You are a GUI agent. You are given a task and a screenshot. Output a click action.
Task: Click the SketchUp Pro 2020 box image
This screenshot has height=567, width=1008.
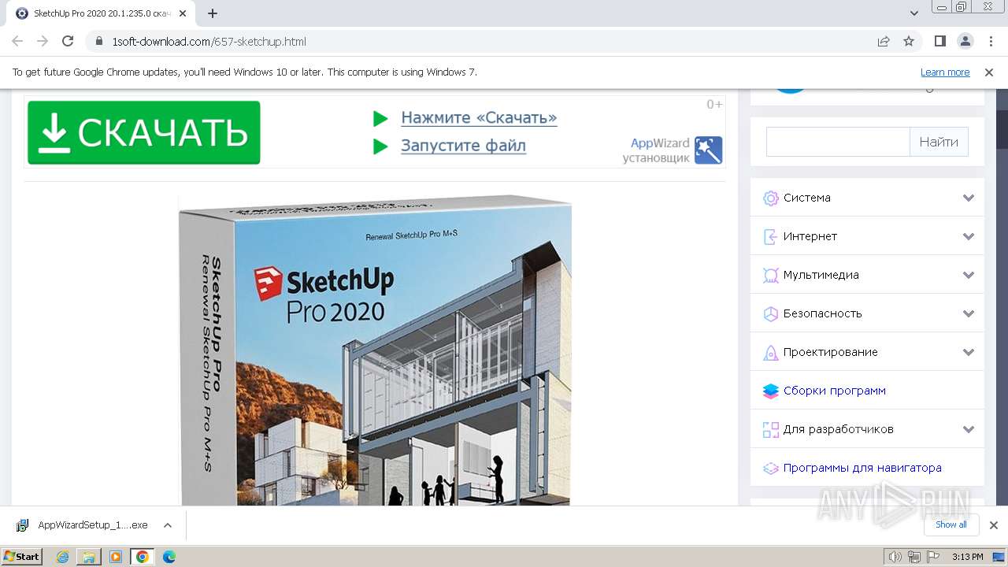(375, 351)
